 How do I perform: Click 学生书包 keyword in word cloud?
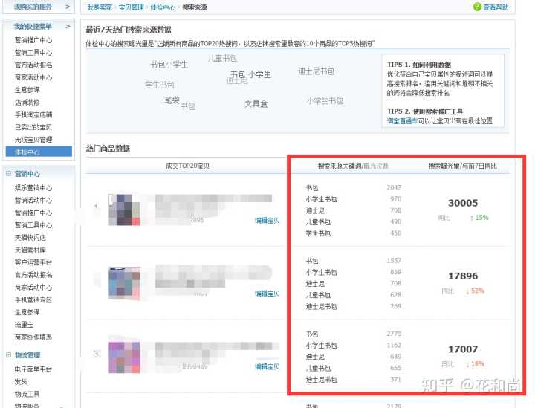pos(160,85)
